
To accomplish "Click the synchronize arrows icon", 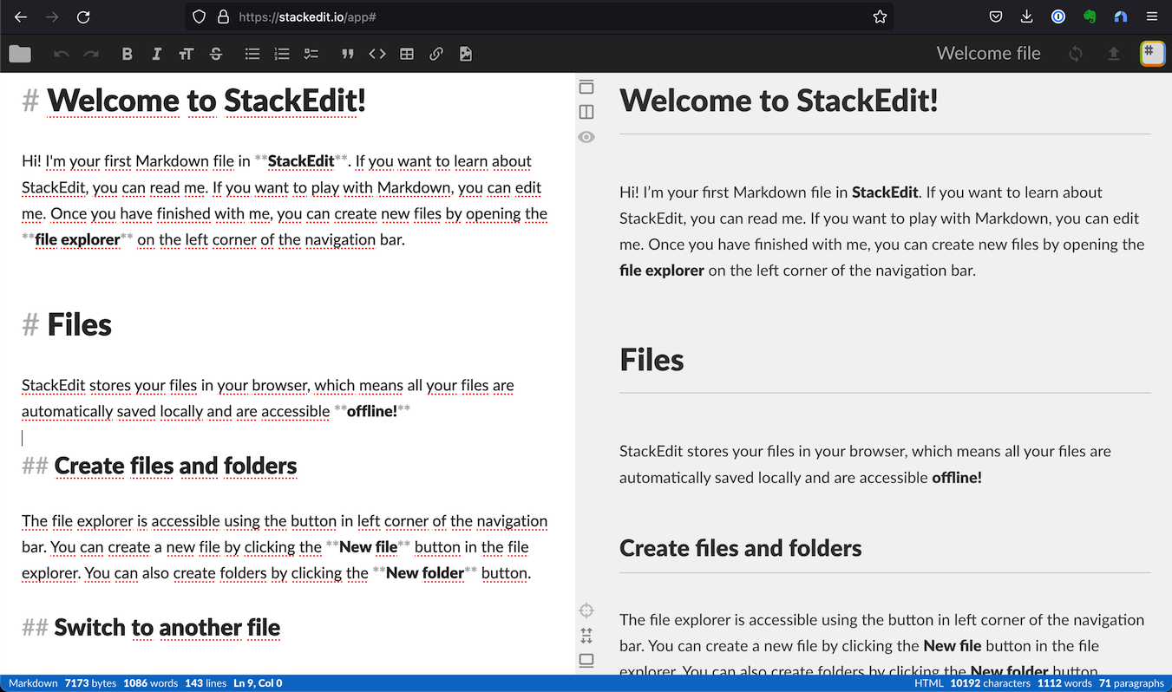I will [x=1076, y=54].
